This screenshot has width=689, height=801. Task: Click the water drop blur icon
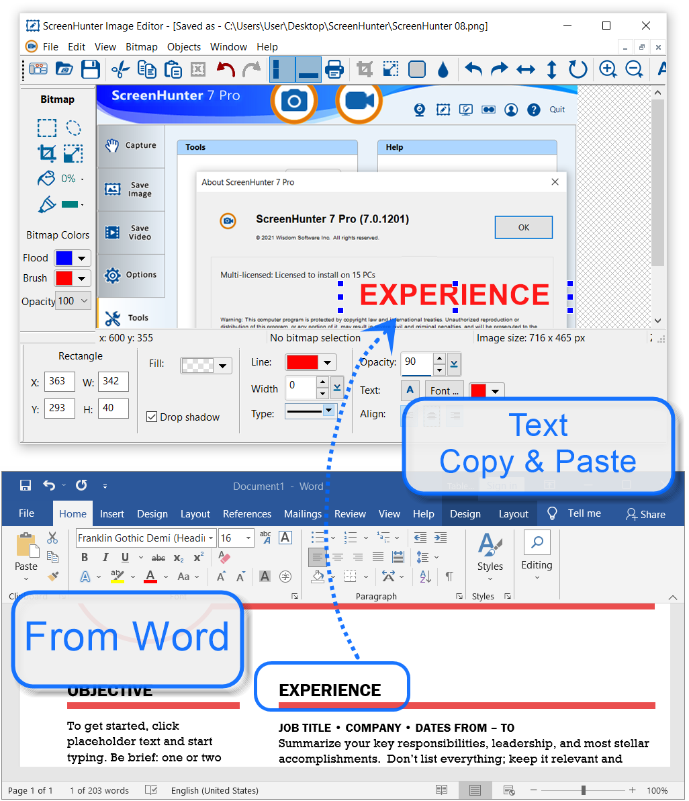(443, 69)
